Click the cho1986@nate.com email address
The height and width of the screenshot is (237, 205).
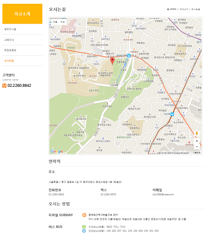point(163,195)
